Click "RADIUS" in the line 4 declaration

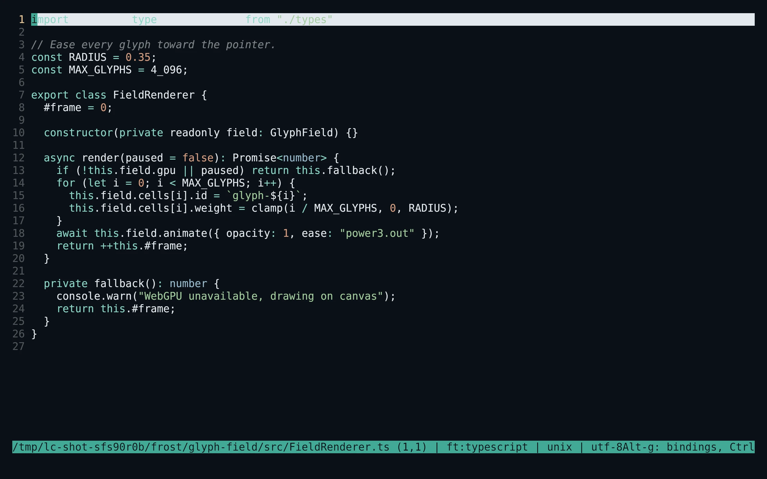[88, 57]
